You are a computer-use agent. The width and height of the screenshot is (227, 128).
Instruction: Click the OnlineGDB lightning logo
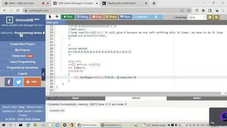[x=10, y=20]
